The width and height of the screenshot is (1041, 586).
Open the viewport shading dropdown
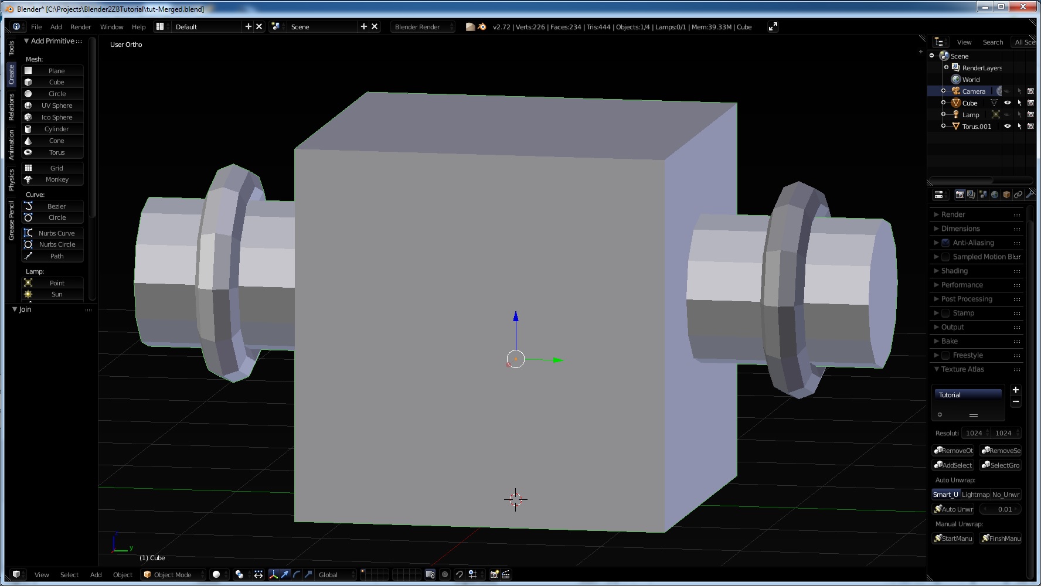click(x=219, y=574)
